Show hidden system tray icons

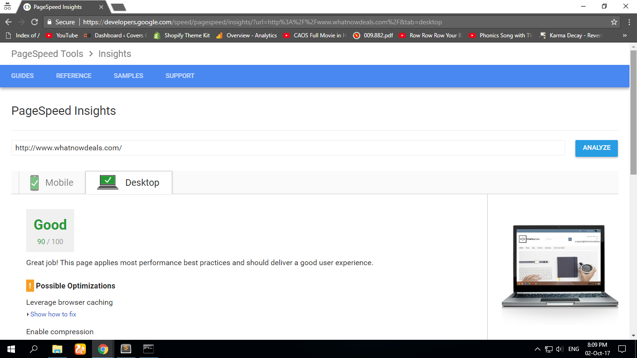pos(537,349)
